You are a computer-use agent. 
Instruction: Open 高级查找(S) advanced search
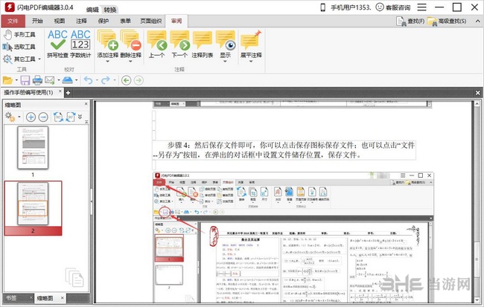coord(447,22)
